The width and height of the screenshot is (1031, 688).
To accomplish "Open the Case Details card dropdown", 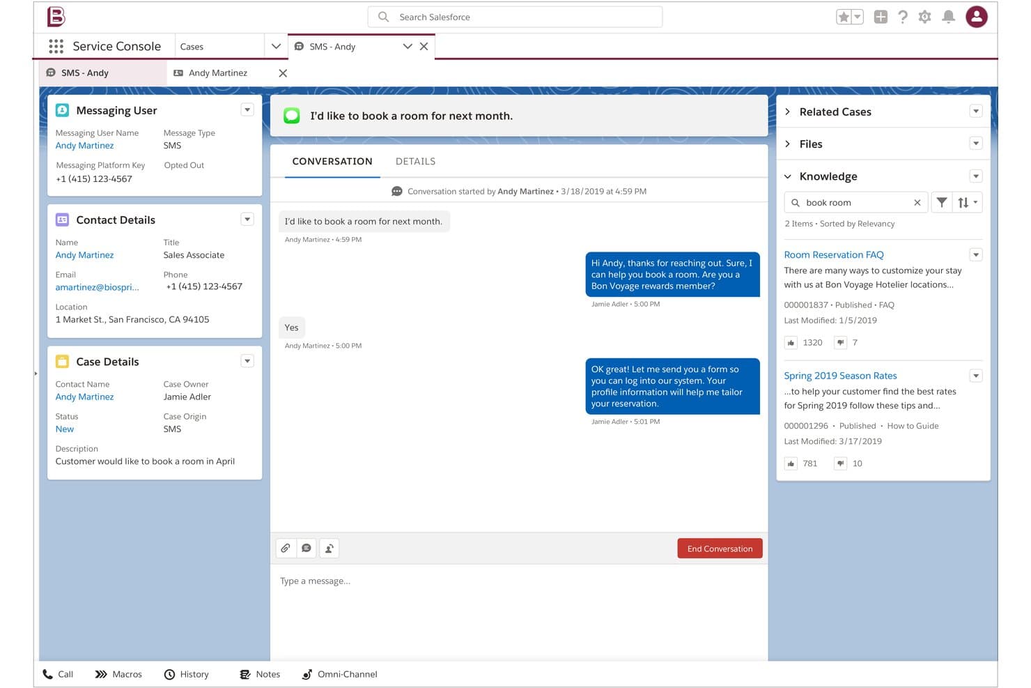I will click(x=247, y=360).
